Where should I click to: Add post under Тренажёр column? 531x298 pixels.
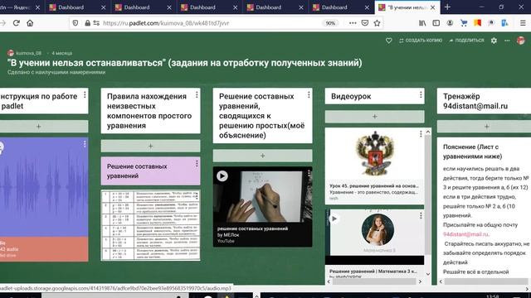click(x=485, y=127)
